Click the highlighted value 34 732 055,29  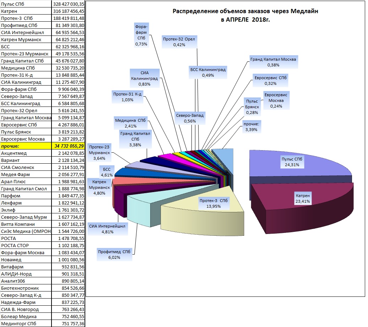68,146
